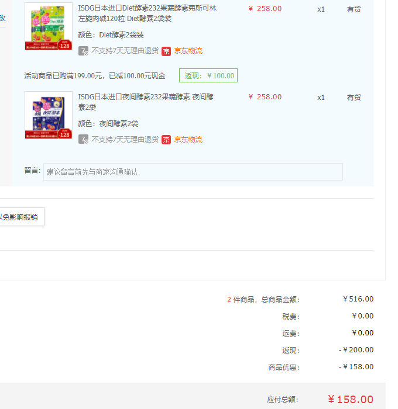Viewport: 398px width, 409px height.
Task: Click the 运费 value ￥0.00
Action: (x=363, y=333)
